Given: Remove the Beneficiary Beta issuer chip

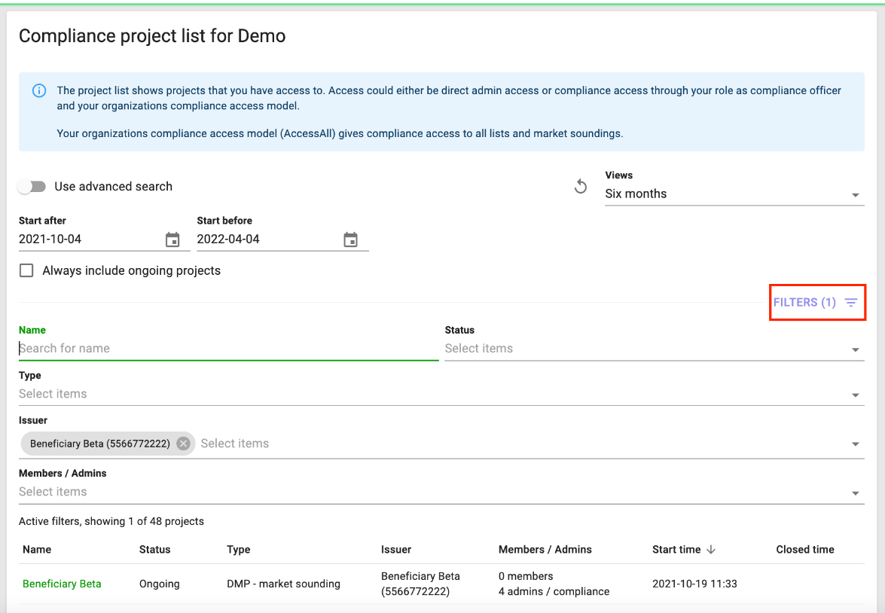Looking at the screenshot, I should pyautogui.click(x=183, y=444).
